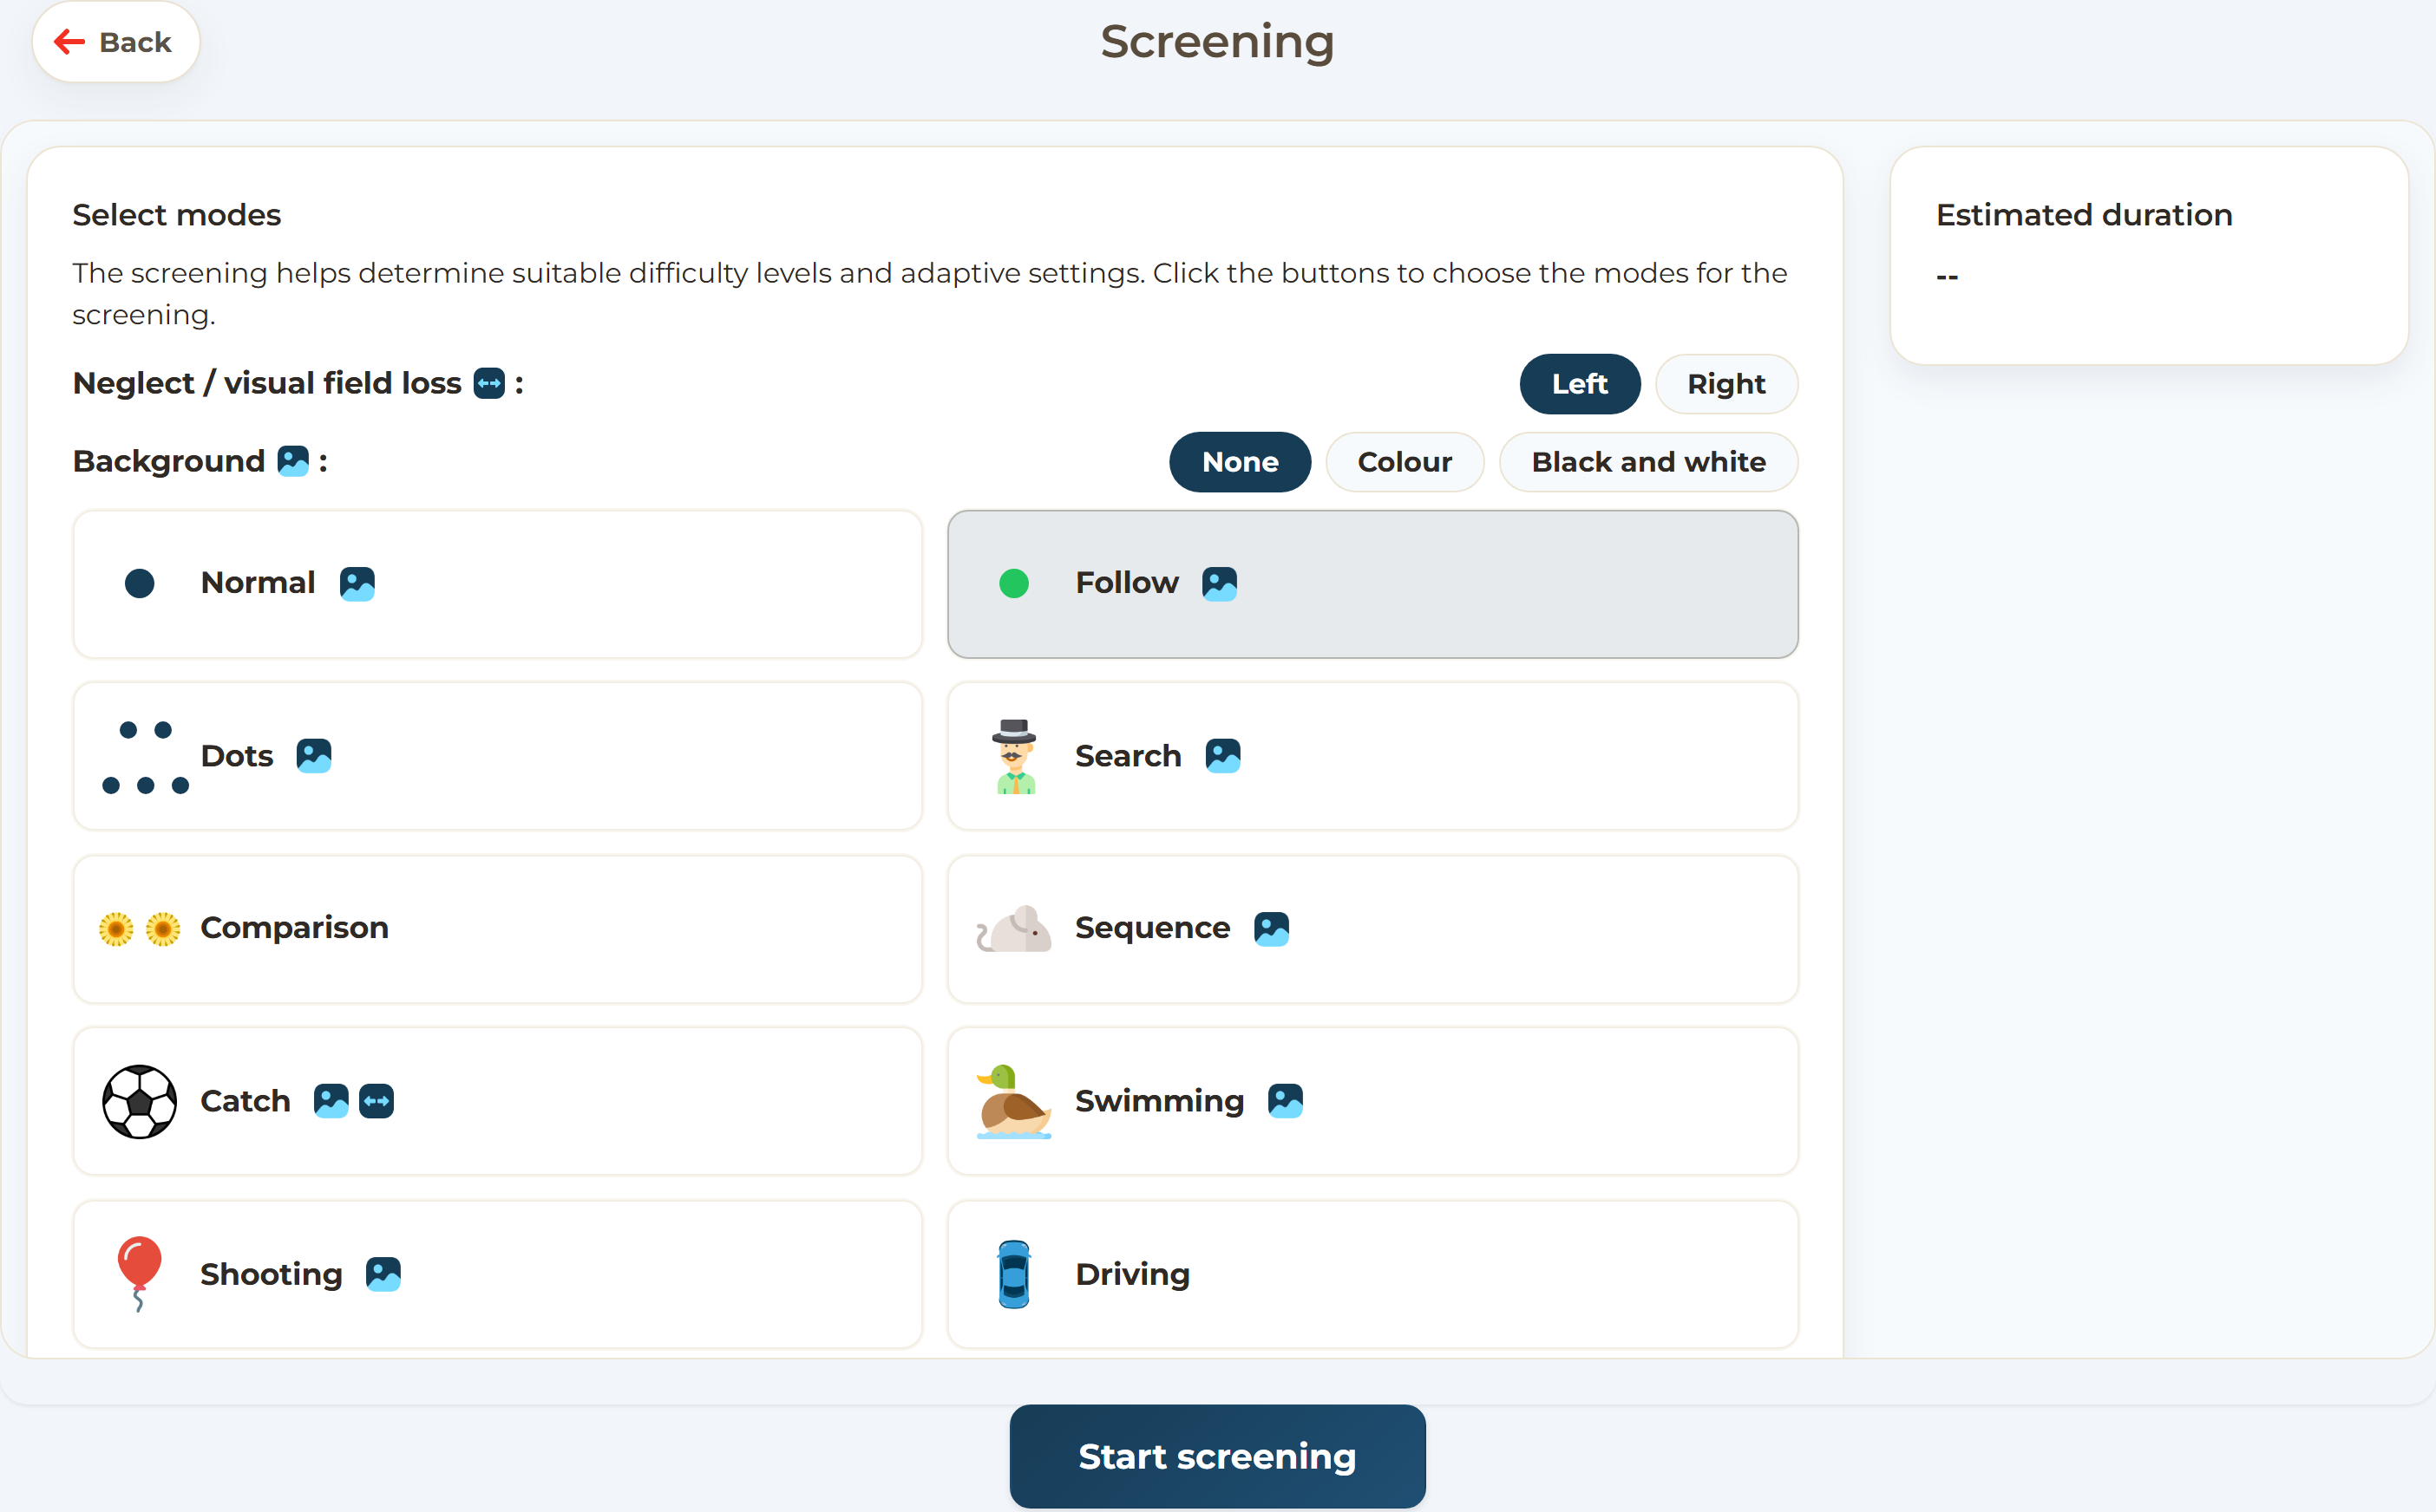Screen dimensions: 2436x1512
Task: Click the mouse icon in Sequence card
Action: 1013,929
